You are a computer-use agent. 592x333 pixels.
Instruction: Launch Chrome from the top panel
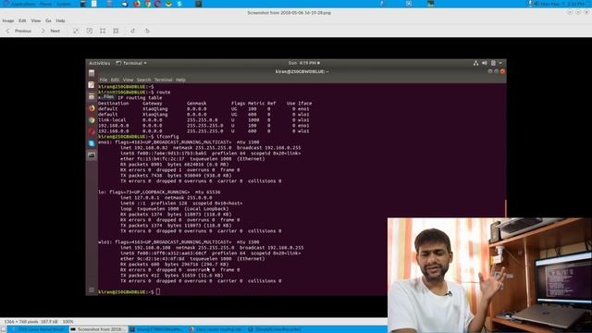click(x=148, y=4)
